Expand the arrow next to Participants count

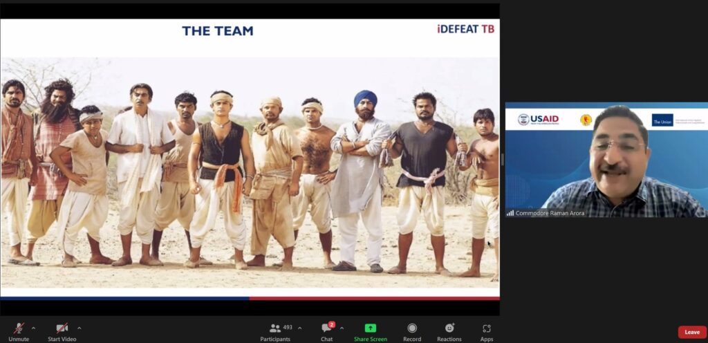[x=299, y=327]
